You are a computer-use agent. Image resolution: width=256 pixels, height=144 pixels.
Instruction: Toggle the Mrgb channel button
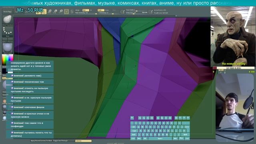(x=77, y=10)
